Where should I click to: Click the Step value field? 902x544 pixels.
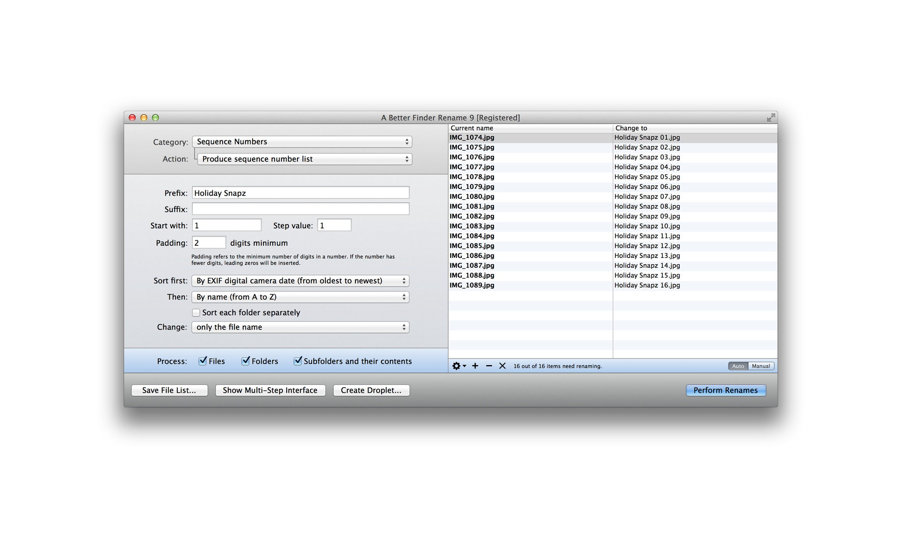click(334, 225)
